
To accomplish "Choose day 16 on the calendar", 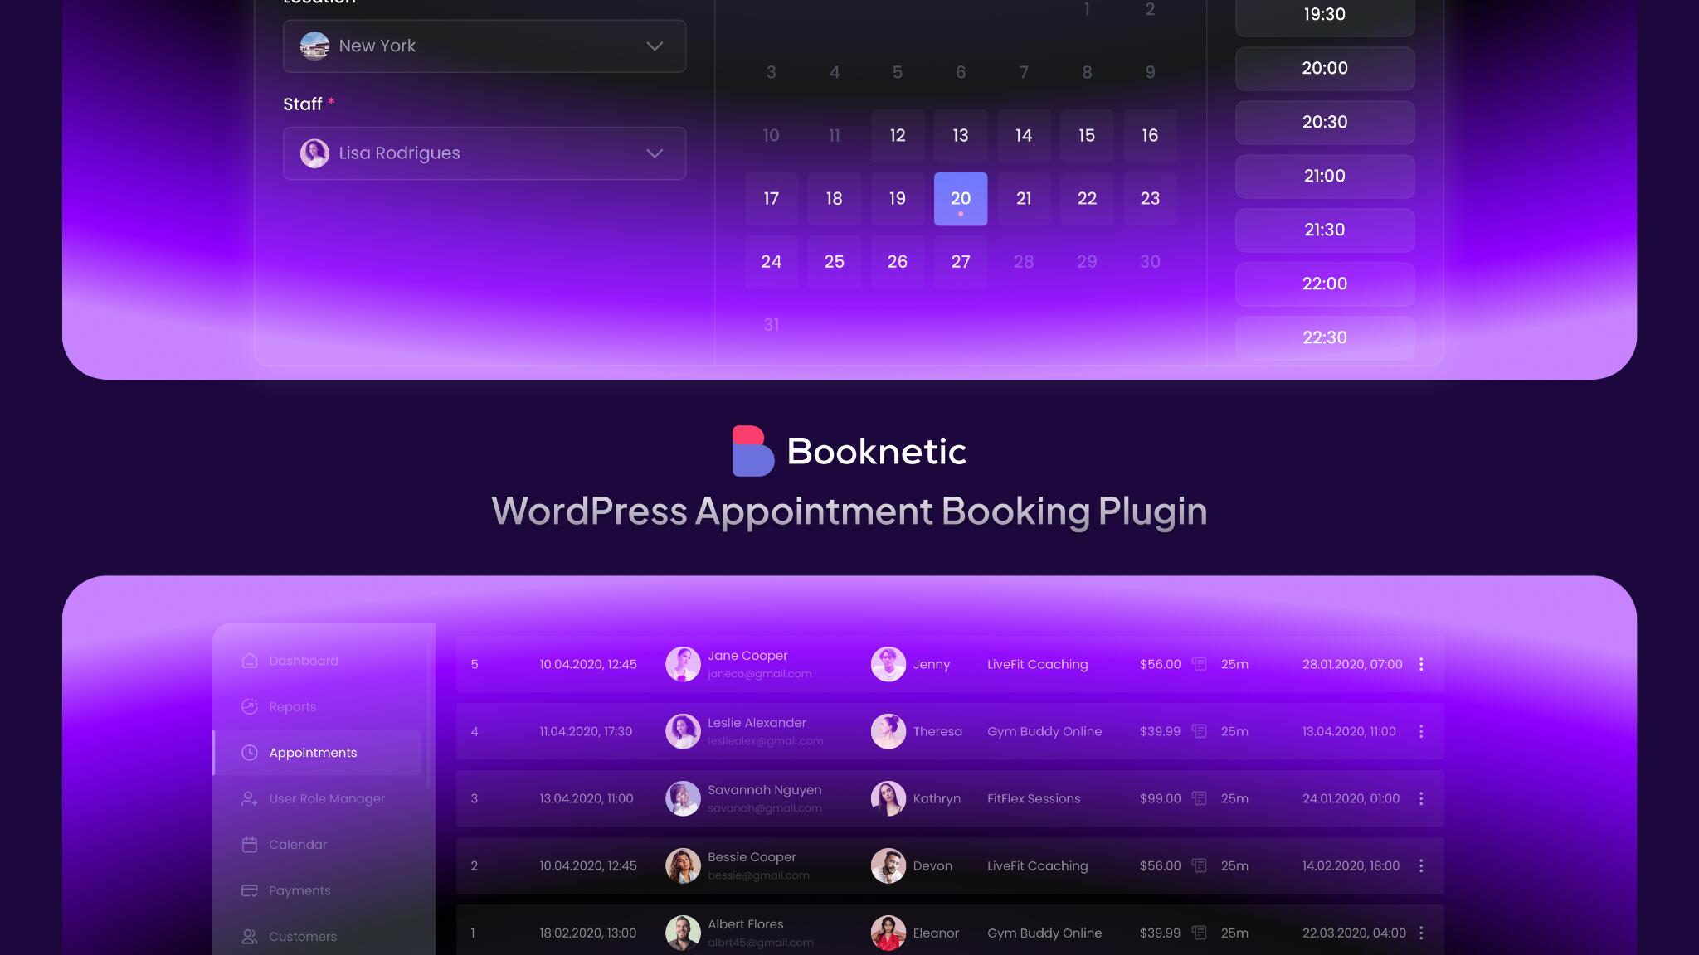I will pyautogui.click(x=1150, y=136).
